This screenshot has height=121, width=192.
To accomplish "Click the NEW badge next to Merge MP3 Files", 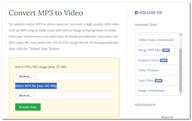I will 166,50.
